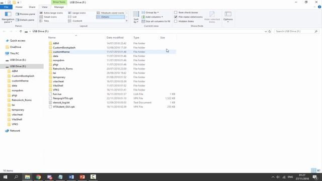Viewport: 322px width, 181px height.
Task: Open the Sort by dropdown
Action: click(136, 17)
